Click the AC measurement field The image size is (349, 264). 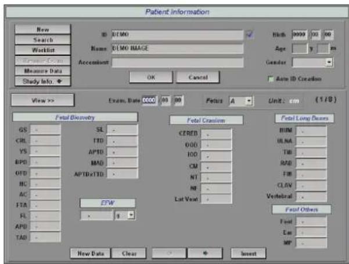45,195
